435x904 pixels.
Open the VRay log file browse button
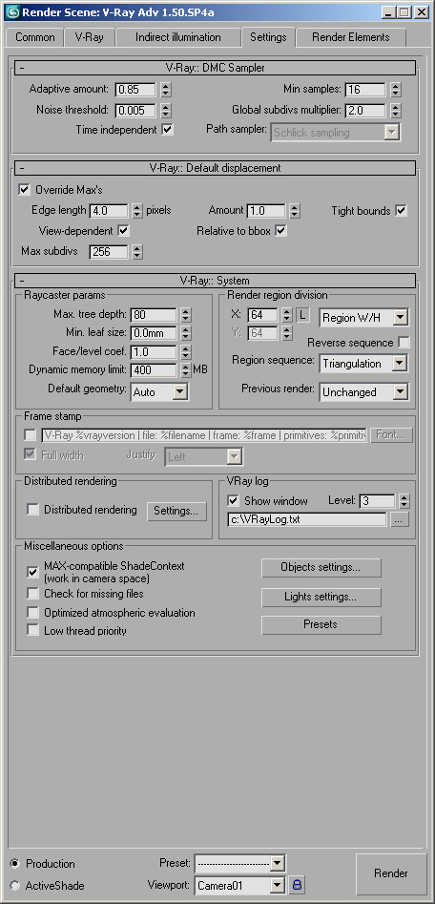[x=400, y=519]
